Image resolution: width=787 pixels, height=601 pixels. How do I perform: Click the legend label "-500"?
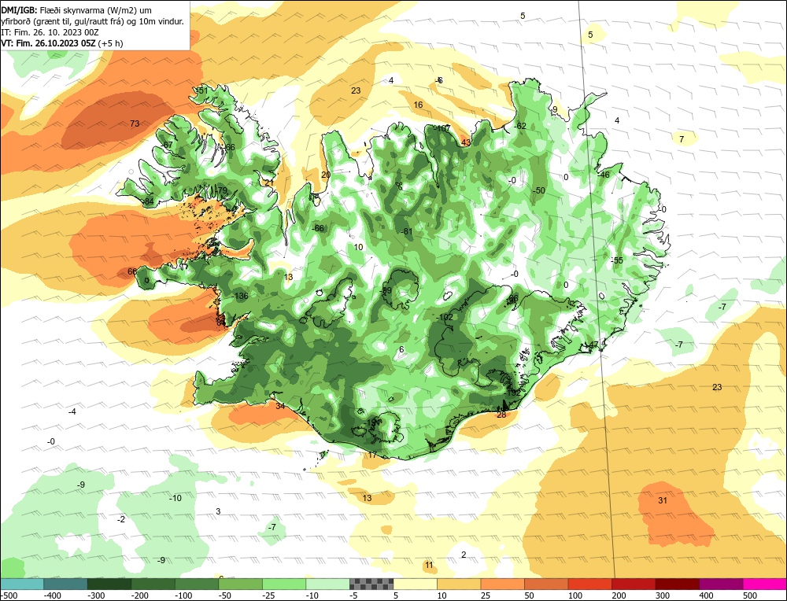9,595
